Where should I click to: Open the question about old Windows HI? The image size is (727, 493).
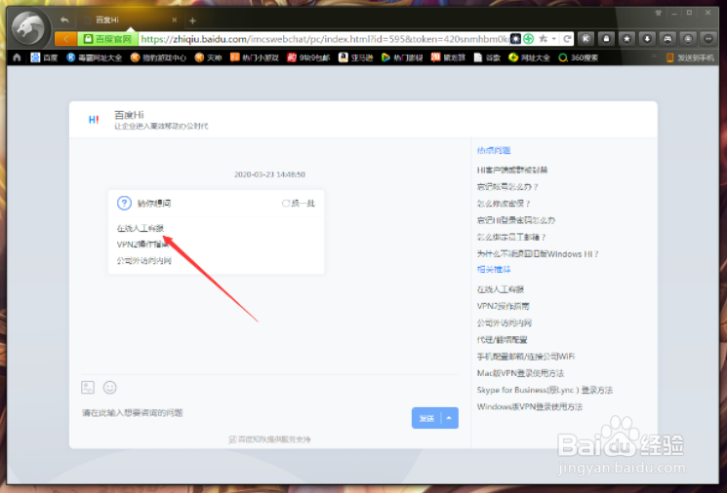point(538,253)
